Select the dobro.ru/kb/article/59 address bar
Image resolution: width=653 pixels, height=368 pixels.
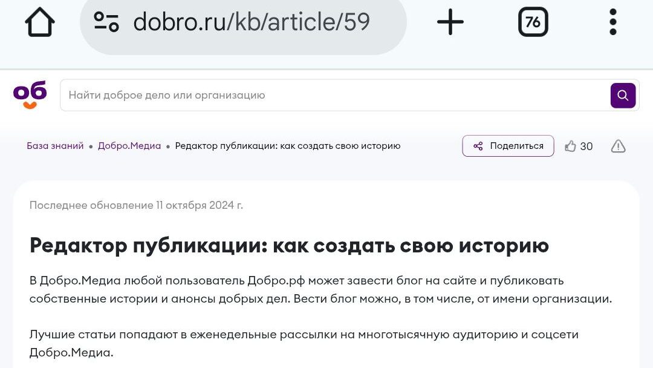point(243,23)
